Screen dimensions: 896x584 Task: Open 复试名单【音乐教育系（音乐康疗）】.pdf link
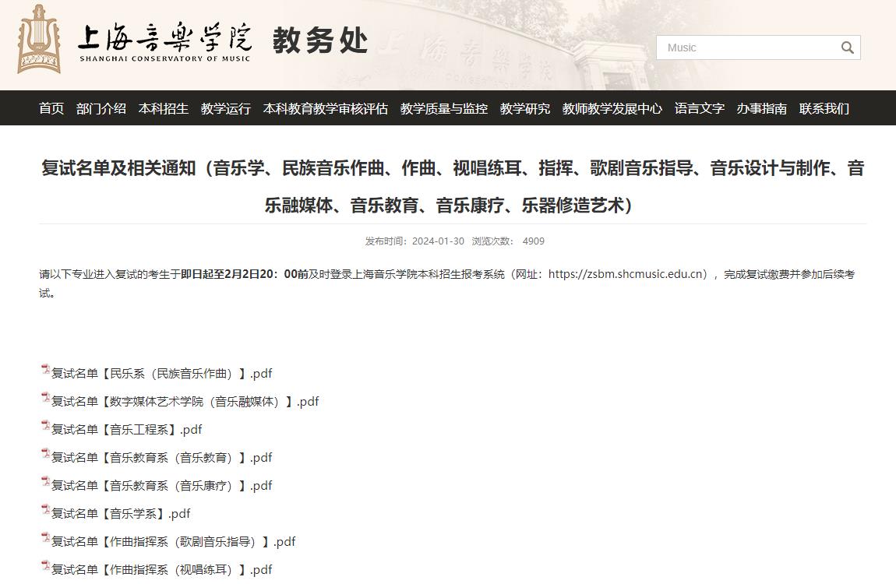[162, 485]
